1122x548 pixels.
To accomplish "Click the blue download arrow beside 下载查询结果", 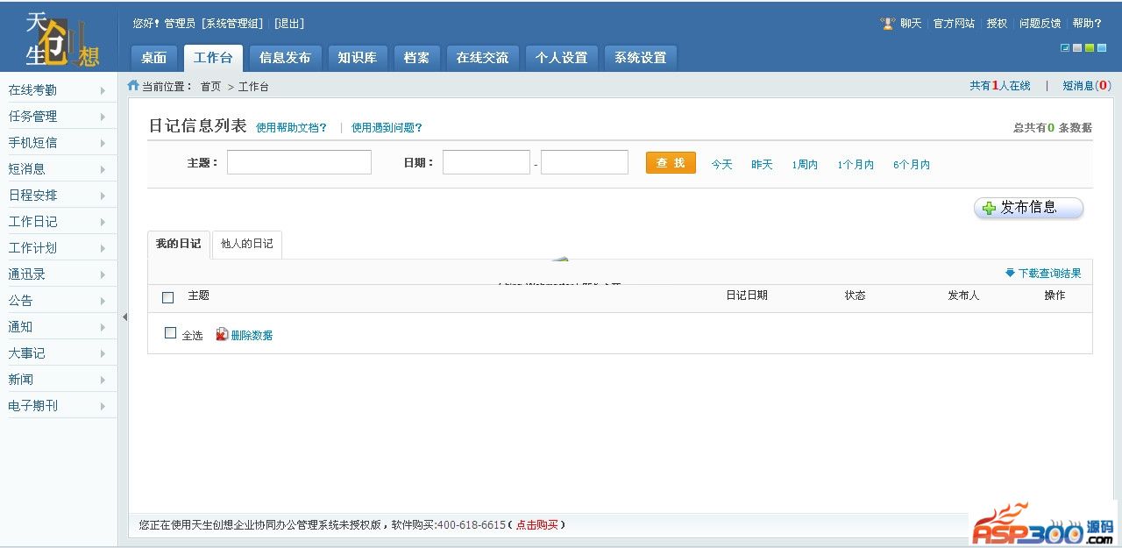I will point(1010,273).
